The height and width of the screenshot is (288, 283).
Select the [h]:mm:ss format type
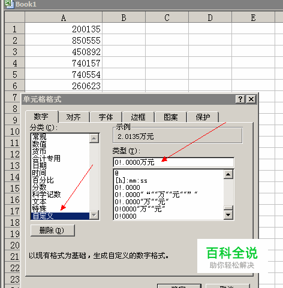(x=169, y=180)
